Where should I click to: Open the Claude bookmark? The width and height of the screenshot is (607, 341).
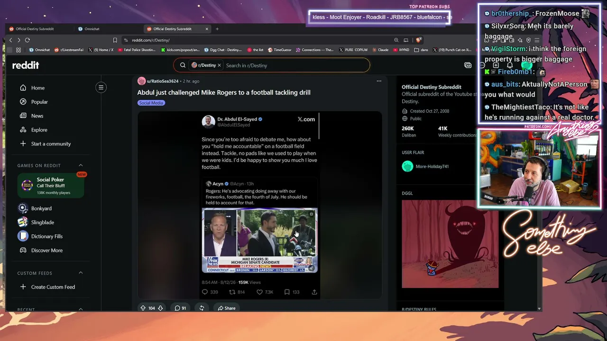[x=380, y=50]
